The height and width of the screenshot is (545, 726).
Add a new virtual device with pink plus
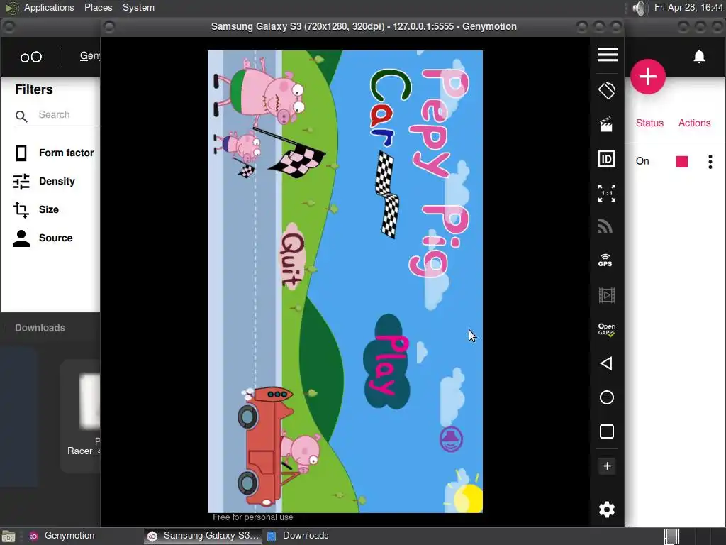click(648, 77)
